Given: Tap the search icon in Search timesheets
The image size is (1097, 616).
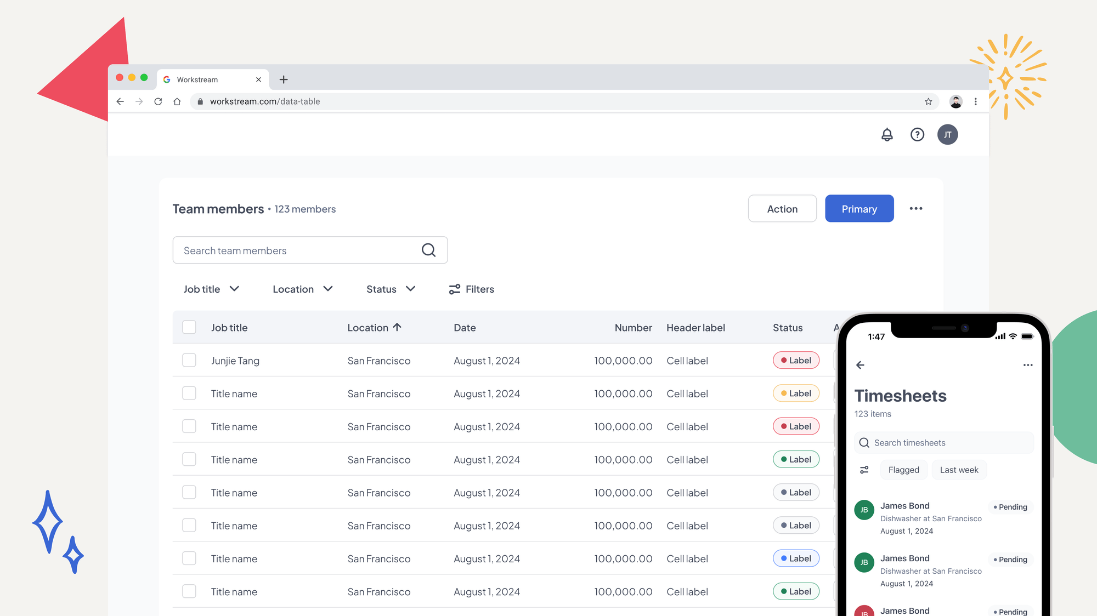Looking at the screenshot, I should coord(864,443).
